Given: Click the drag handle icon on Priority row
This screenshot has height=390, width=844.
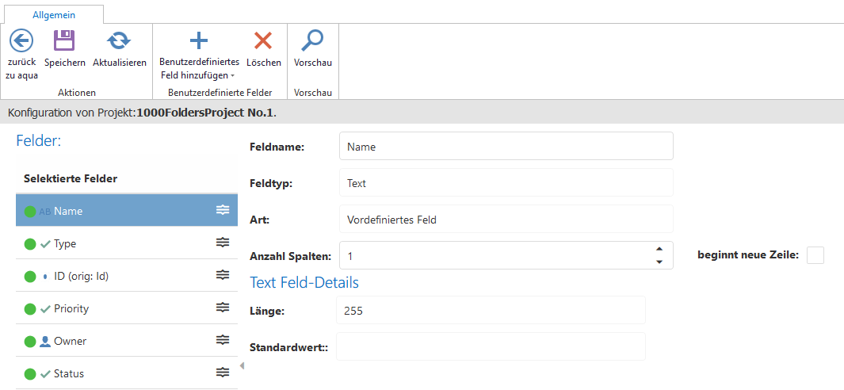Looking at the screenshot, I should pos(223,308).
